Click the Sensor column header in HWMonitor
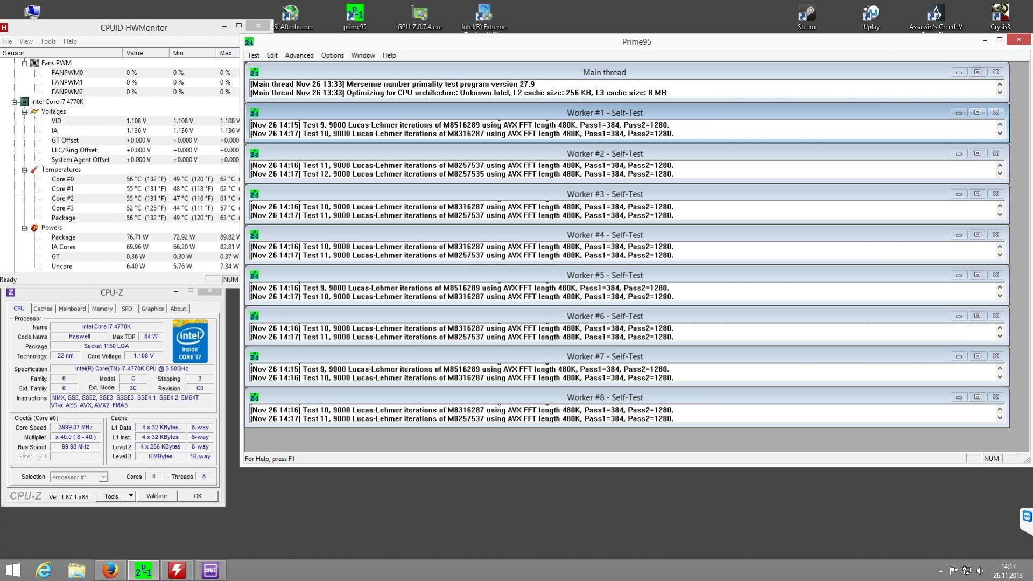This screenshot has width=1033, height=581. (x=61, y=53)
